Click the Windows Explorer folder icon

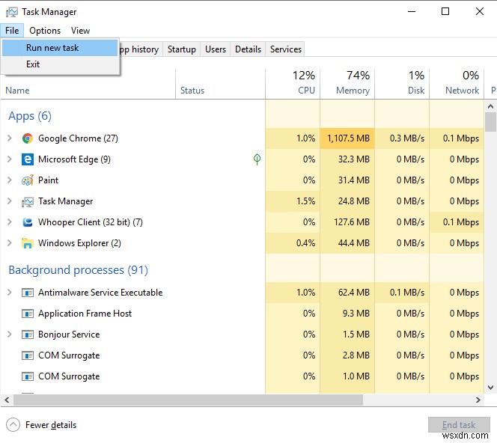coord(28,243)
